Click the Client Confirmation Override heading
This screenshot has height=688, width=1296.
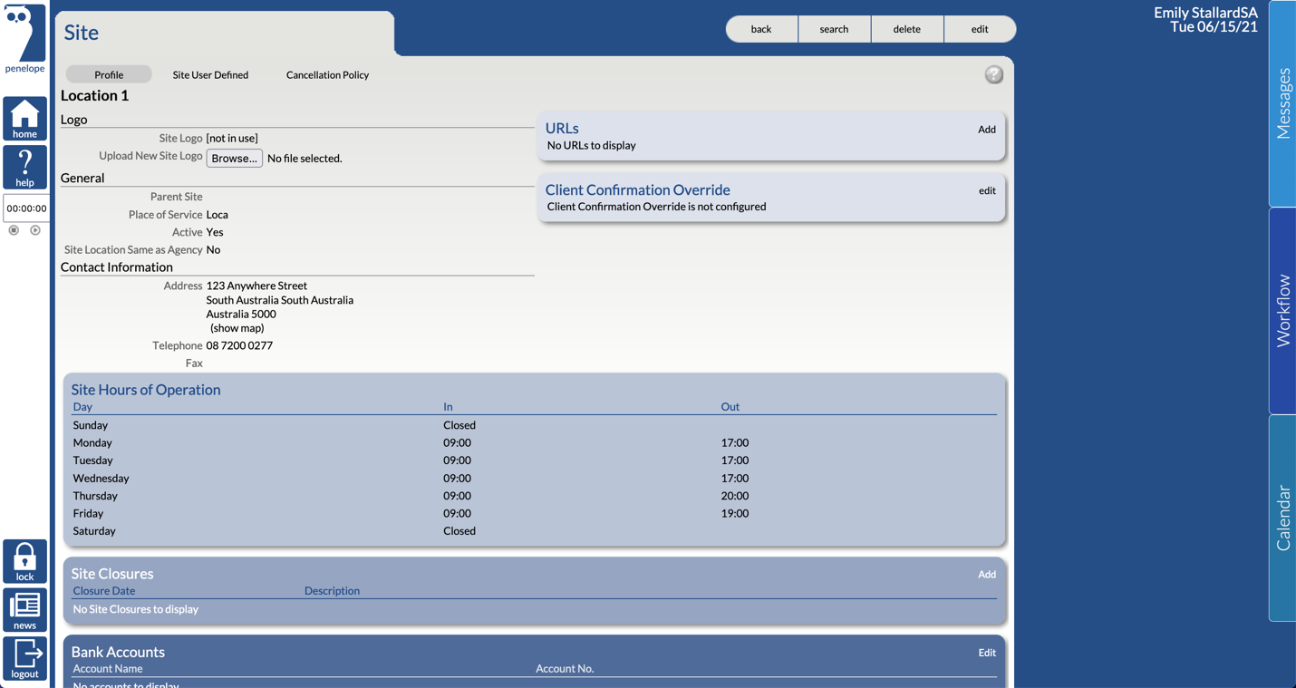pos(637,189)
